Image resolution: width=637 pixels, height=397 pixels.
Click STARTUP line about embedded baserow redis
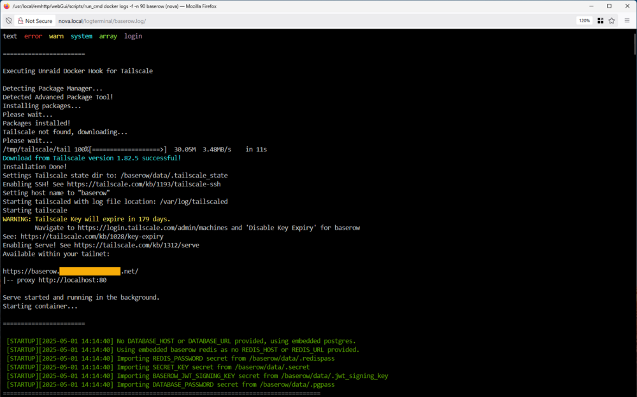pyautogui.click(x=183, y=350)
